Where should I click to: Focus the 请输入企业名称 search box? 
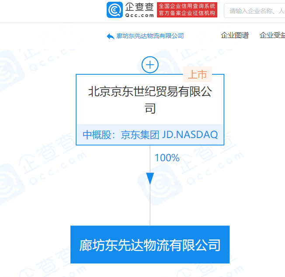[x=254, y=10]
